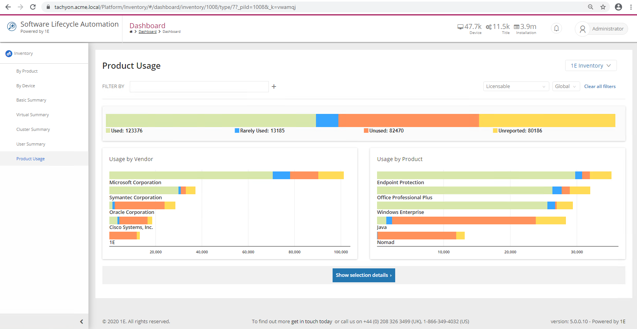637x329 pixels.
Task: Click the 1E vendor usage bar
Action: click(x=124, y=236)
